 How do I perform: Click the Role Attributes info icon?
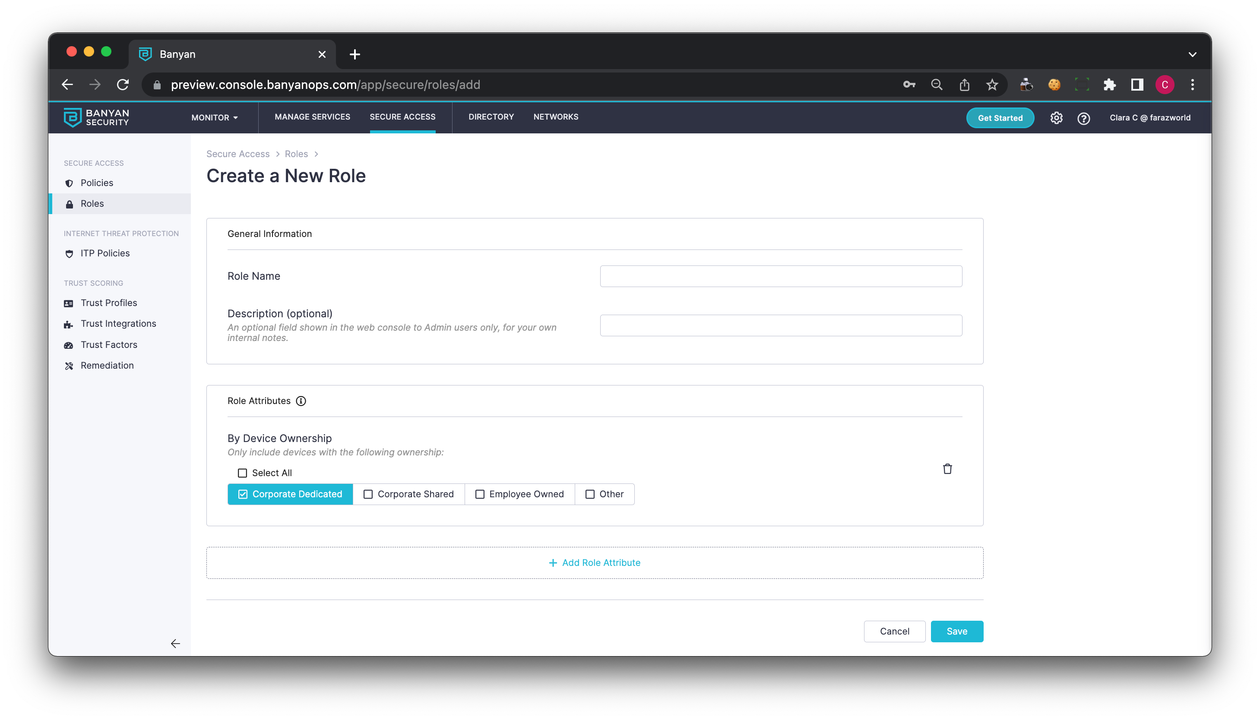tap(301, 401)
